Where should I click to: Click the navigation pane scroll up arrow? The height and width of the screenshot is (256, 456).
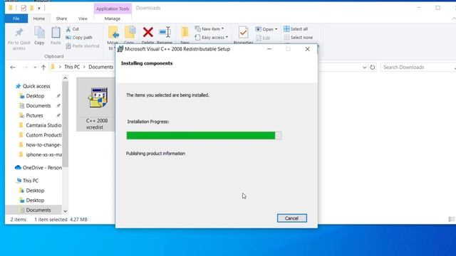pos(65,78)
